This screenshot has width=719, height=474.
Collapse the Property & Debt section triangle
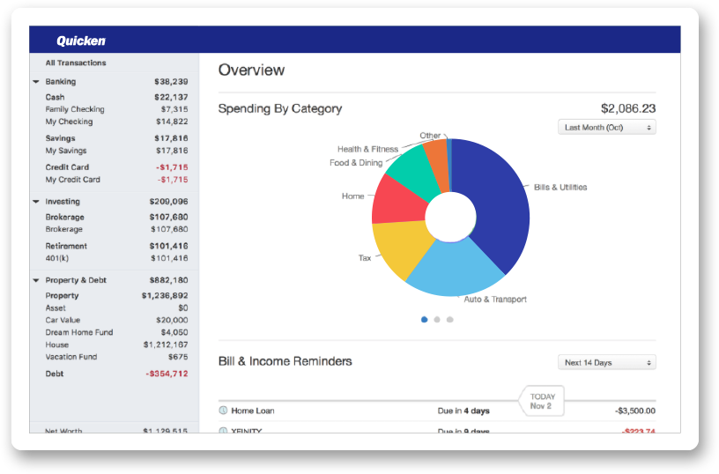[36, 280]
